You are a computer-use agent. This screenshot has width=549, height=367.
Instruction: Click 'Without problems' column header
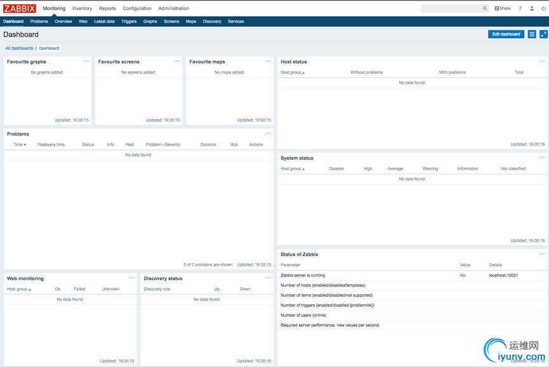pos(367,72)
